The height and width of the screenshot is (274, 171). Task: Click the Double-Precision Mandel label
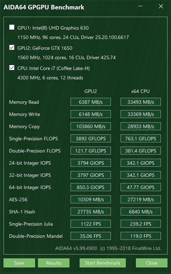pyautogui.click(x=36, y=236)
